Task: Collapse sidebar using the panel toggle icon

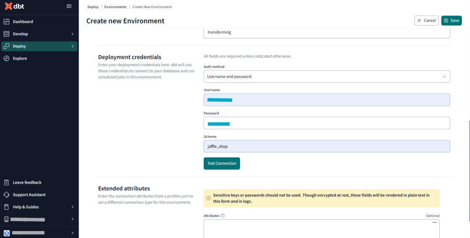Action: [69, 6]
